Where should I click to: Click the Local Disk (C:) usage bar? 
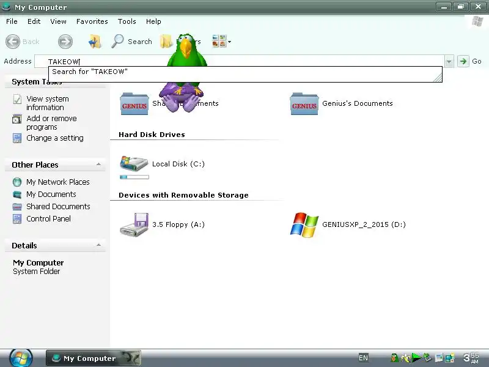134,177
